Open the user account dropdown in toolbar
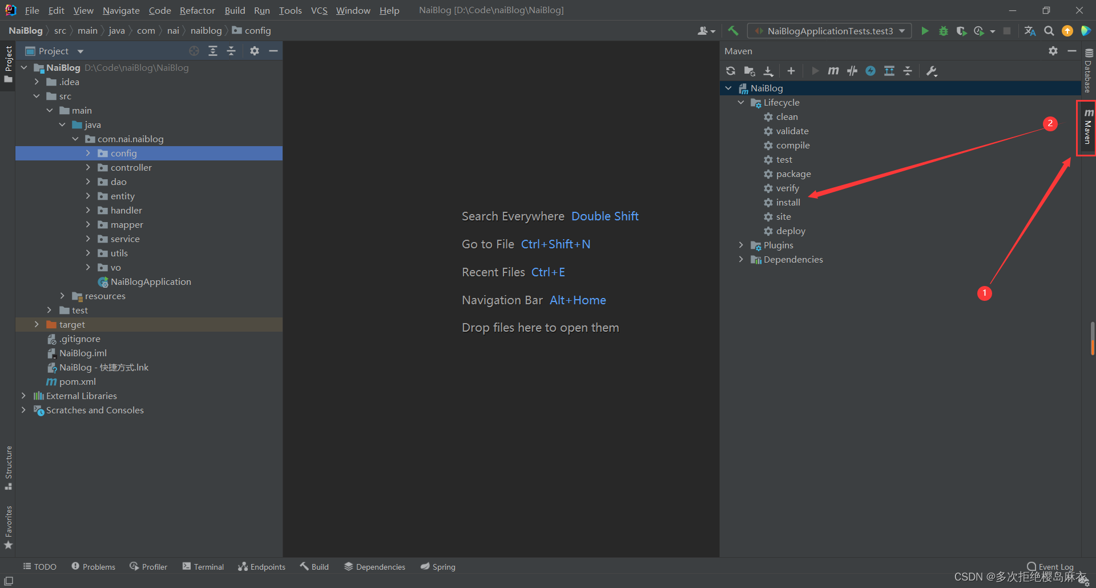 [706, 31]
